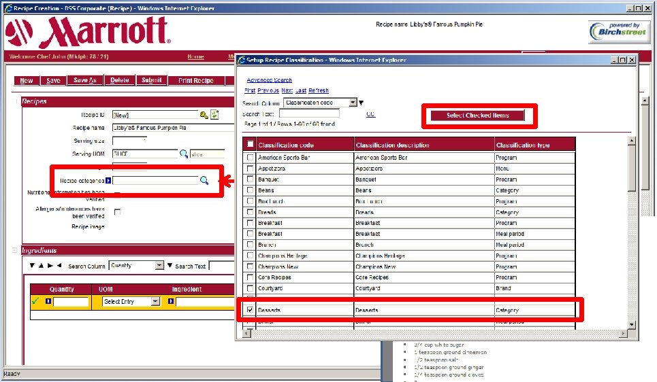Check the Allergens/intolerances verified checkbox
The image size is (657, 382).
pos(117,211)
